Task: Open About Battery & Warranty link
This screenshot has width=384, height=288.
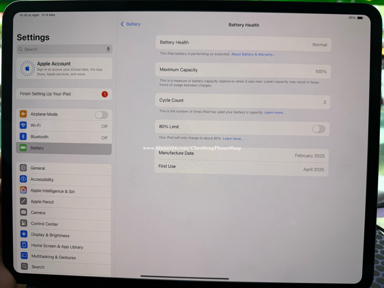Action: tap(253, 54)
